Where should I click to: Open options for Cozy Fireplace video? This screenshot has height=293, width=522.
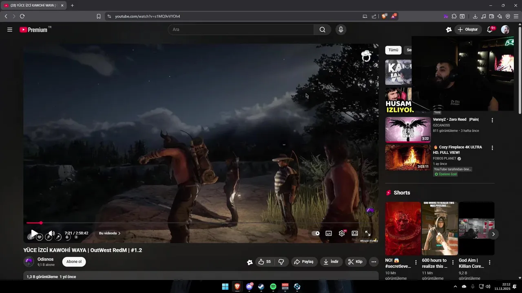(x=492, y=148)
